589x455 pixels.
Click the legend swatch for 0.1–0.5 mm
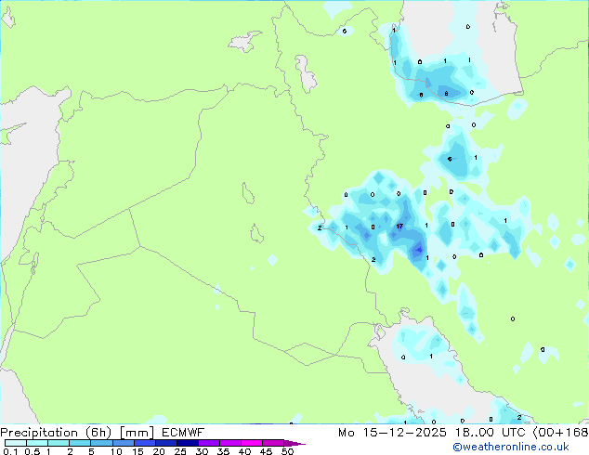[x=16, y=443]
